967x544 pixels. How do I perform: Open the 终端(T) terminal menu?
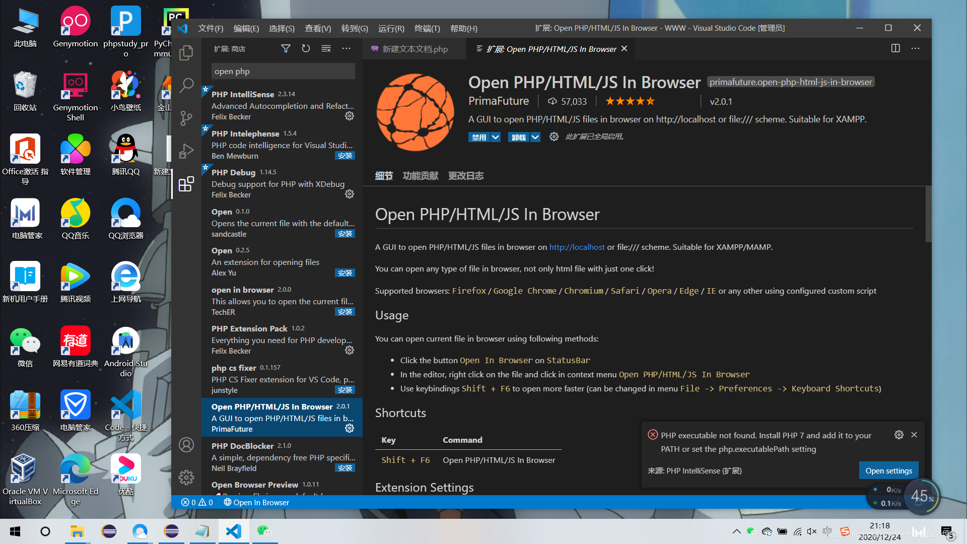[x=427, y=28]
